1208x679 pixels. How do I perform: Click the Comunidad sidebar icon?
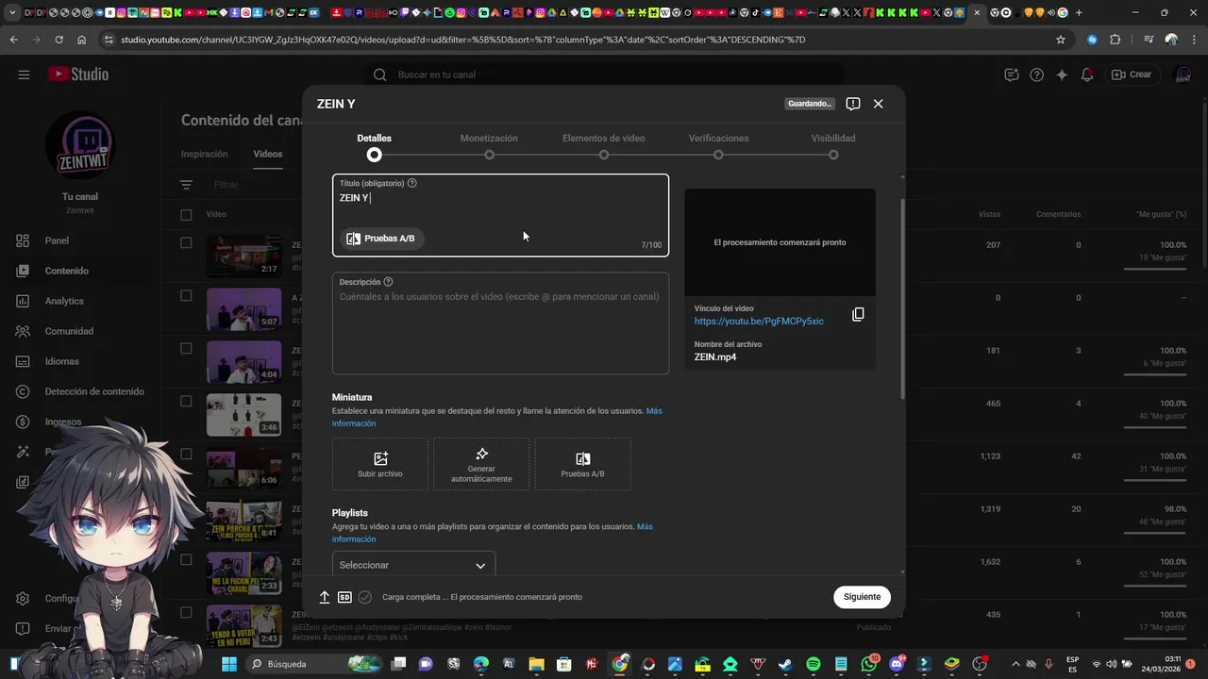(x=24, y=331)
